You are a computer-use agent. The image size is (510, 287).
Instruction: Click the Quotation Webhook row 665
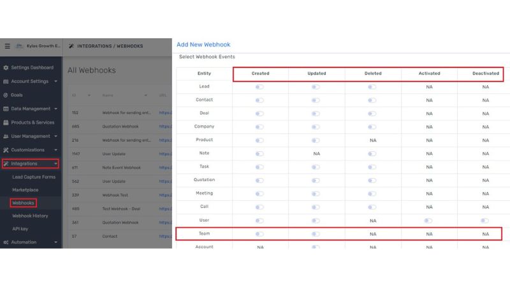tap(120, 126)
